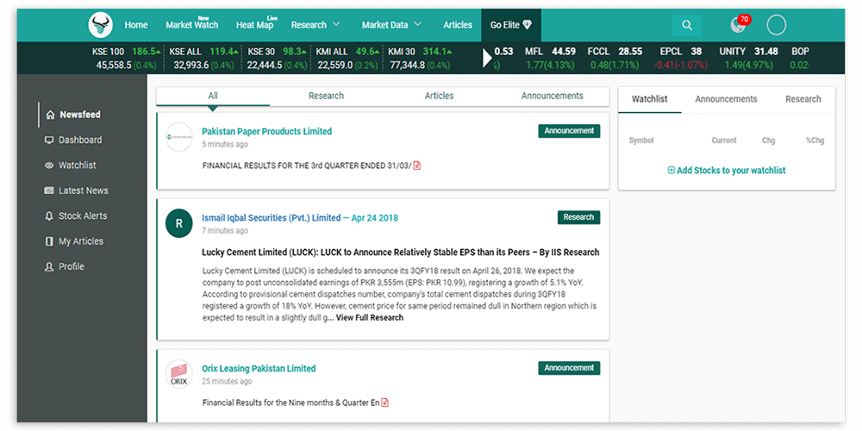Click the Watchlist eye icon in sidebar
This screenshot has width=862, height=431.
(x=49, y=166)
